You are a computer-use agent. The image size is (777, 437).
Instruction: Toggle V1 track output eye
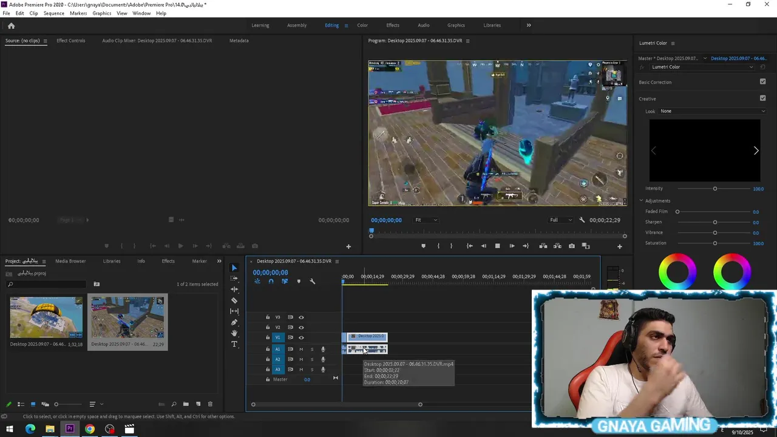coord(301,337)
